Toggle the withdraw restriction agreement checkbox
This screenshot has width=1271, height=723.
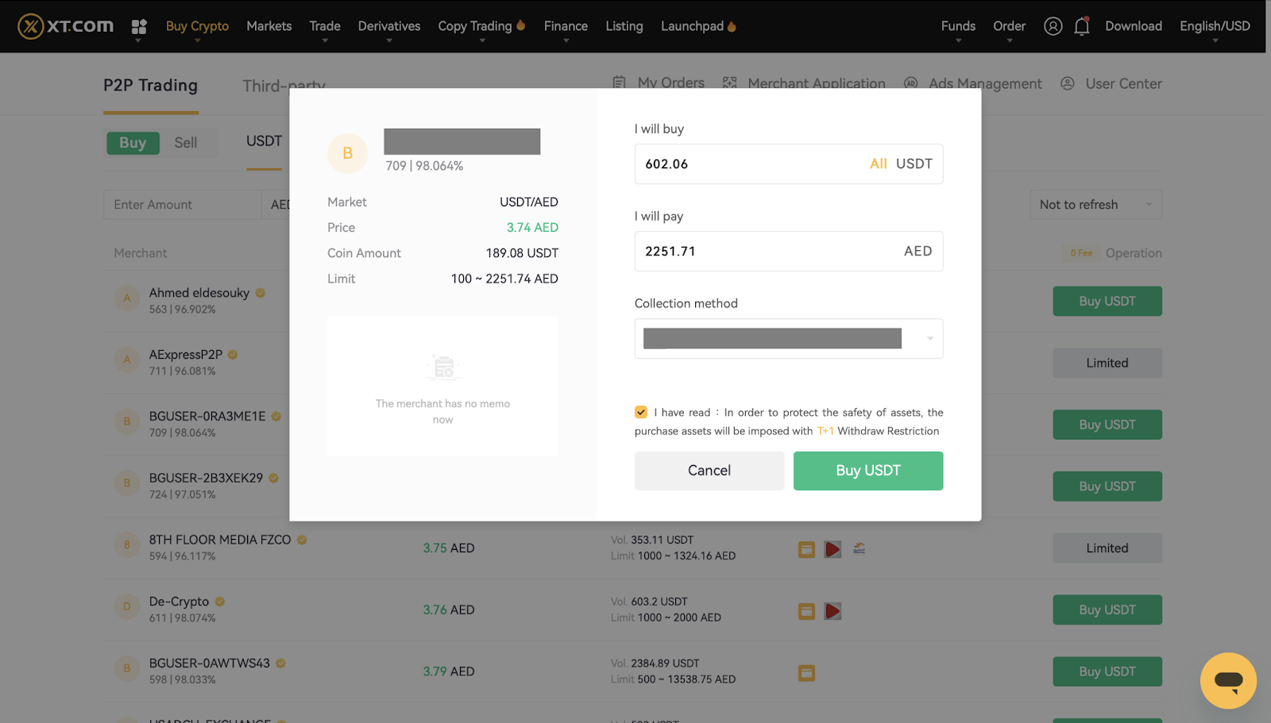tap(641, 412)
